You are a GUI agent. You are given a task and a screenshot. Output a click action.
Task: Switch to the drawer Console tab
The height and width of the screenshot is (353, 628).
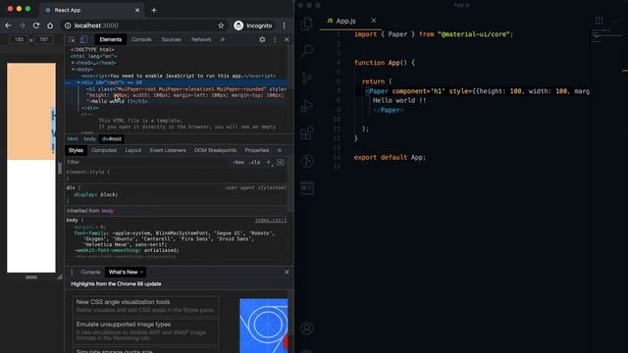click(90, 273)
